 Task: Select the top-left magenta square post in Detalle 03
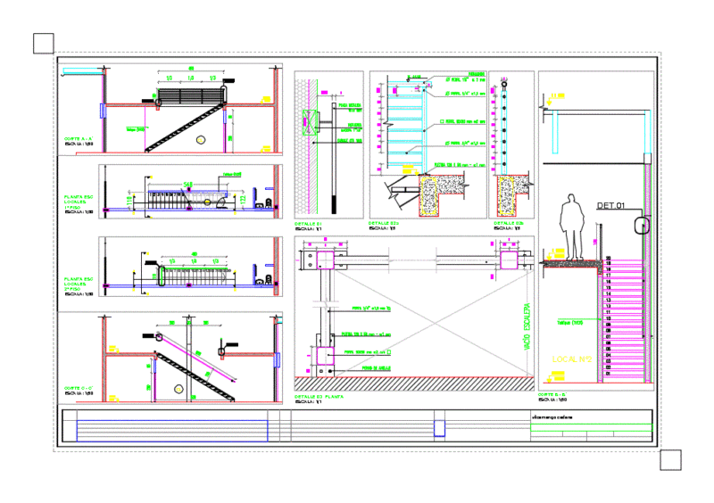[326, 260]
